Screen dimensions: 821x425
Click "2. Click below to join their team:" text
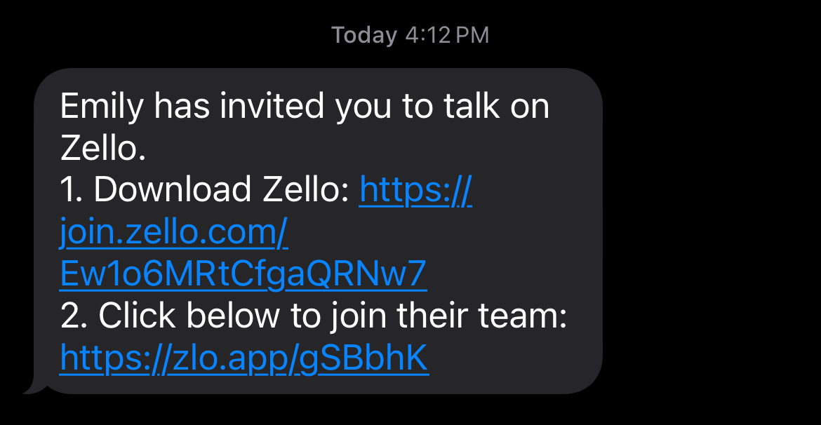313,317
